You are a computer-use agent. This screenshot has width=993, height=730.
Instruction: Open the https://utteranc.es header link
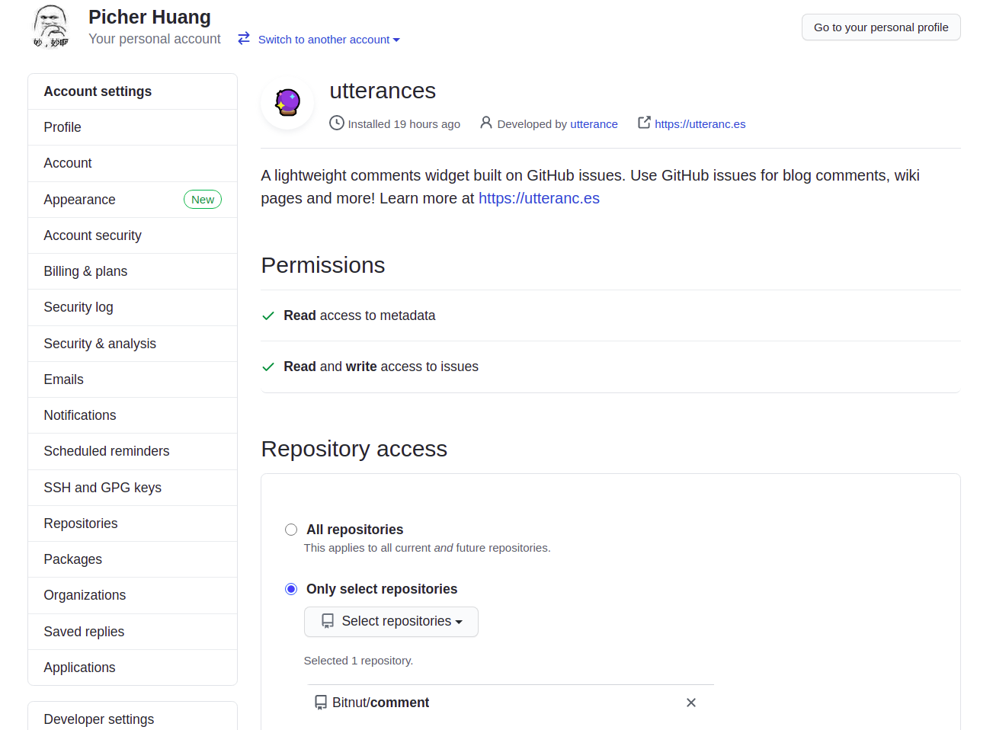700,124
